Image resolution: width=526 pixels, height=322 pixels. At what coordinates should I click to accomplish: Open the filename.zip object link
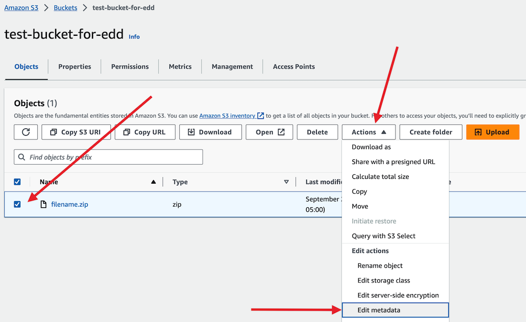click(69, 204)
